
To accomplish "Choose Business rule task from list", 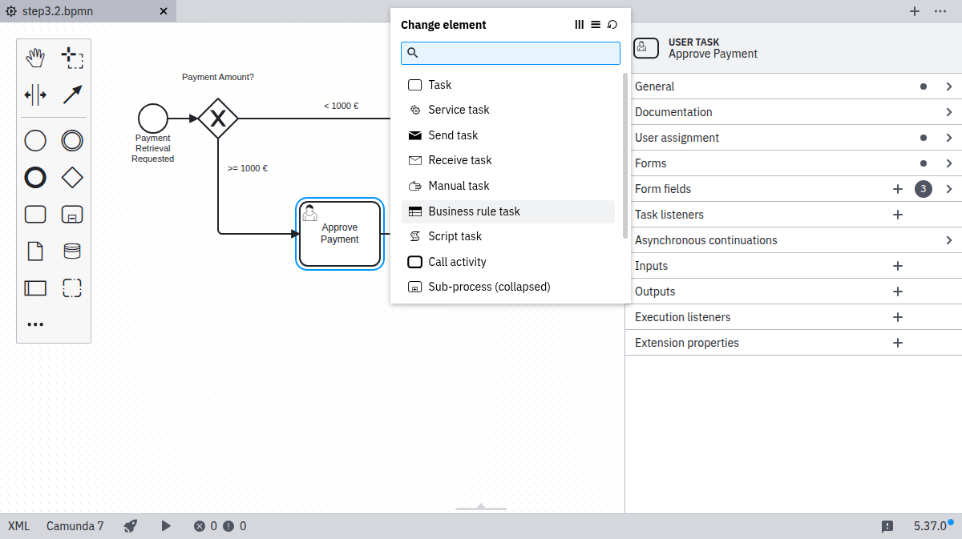I will click(x=474, y=211).
